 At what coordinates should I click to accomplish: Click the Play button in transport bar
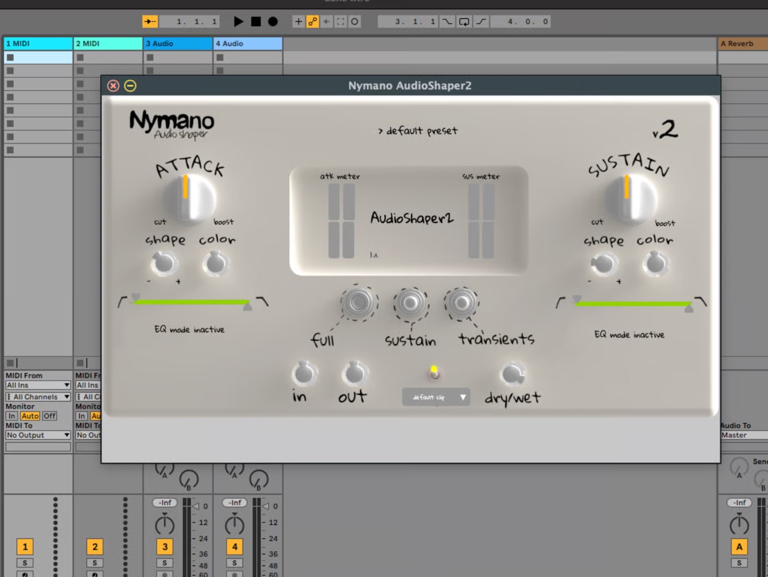pos(238,21)
